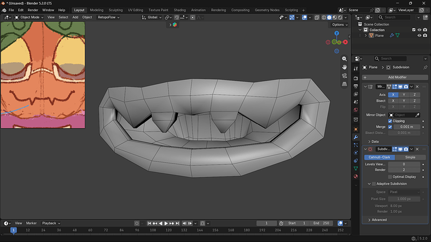Viewport: 431px width, 242px height.
Task: Open the Render properties tab icon
Action: [355, 78]
